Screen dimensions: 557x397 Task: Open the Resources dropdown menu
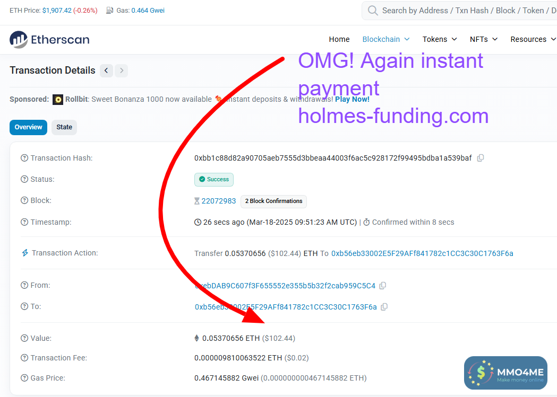[533, 39]
